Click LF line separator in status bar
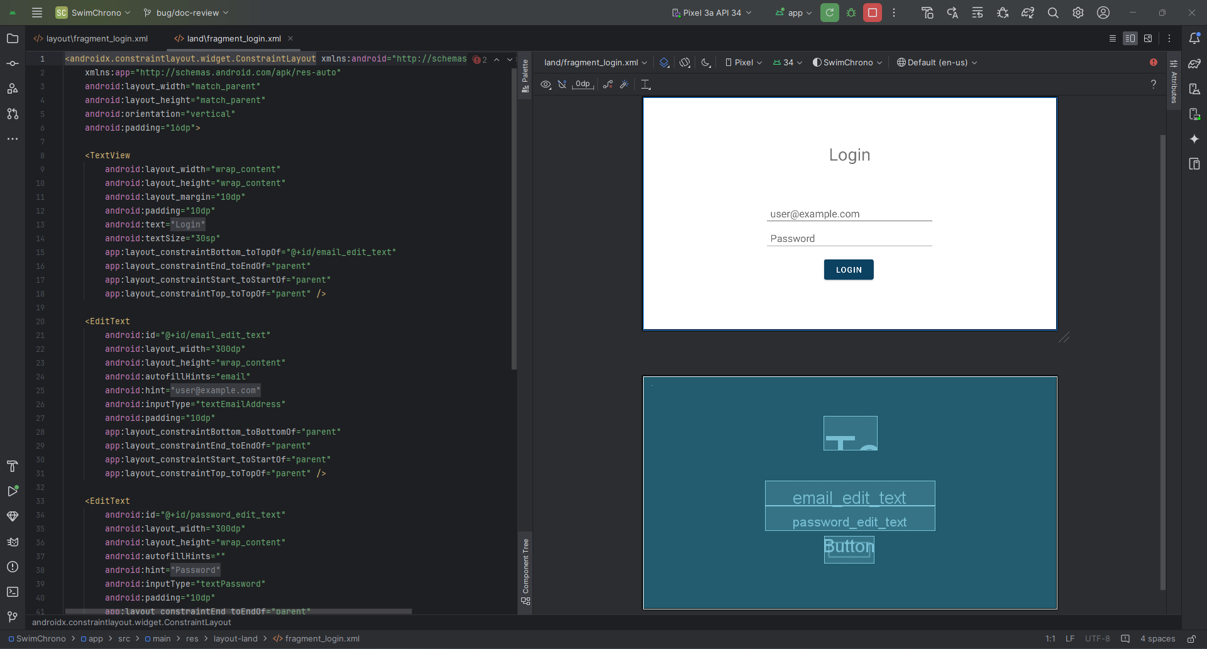 [x=1070, y=638]
